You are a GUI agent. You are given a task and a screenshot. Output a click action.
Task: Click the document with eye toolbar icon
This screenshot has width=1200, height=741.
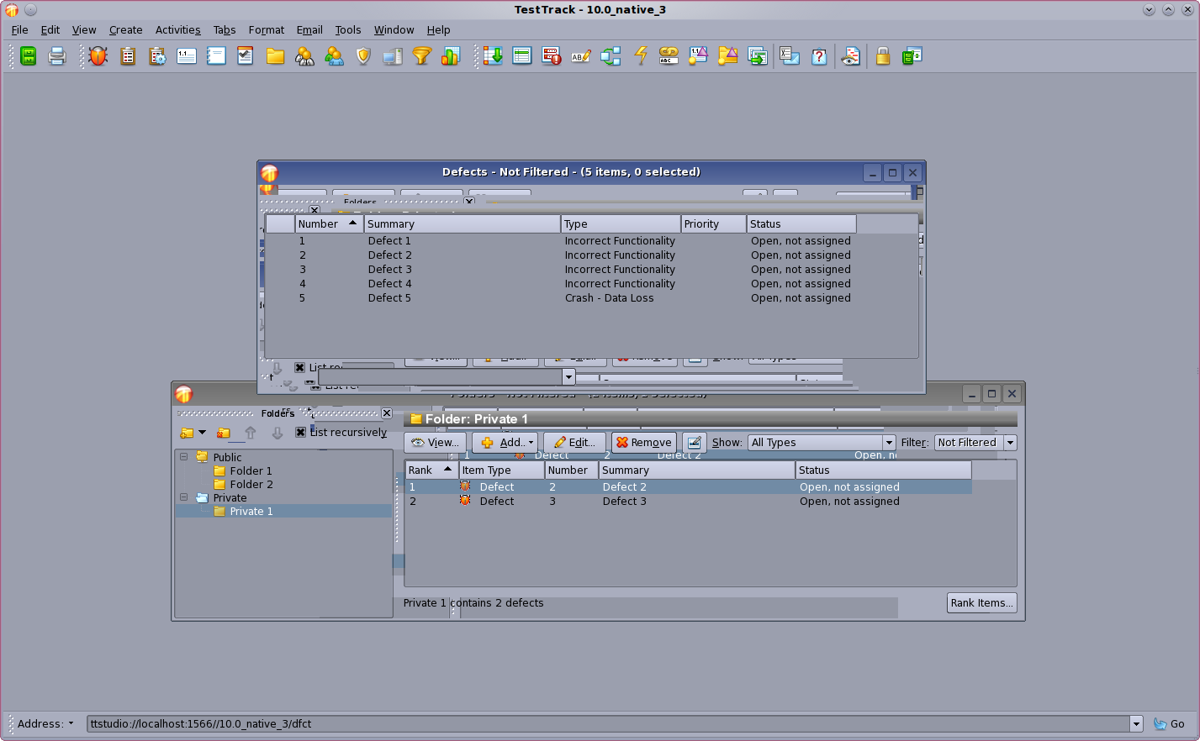851,56
